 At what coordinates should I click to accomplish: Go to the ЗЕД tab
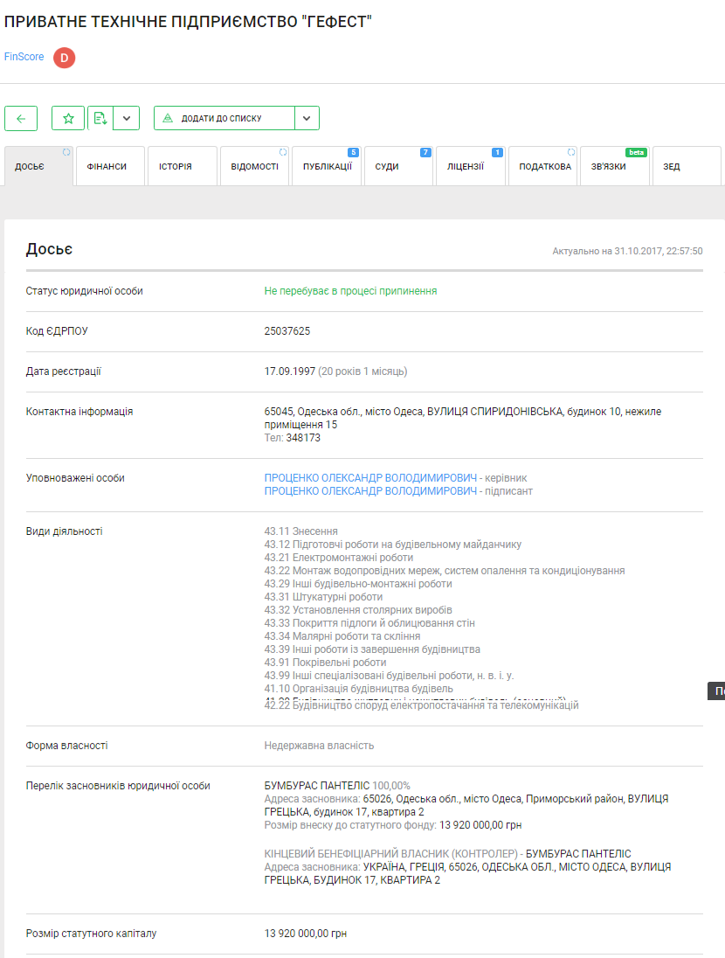point(672,167)
